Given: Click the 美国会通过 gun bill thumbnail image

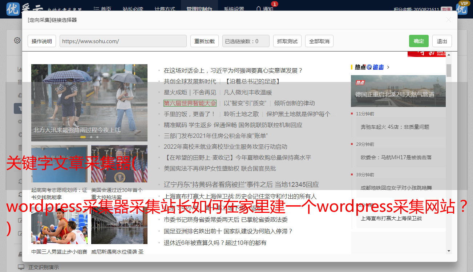Looking at the screenshot, I should tap(119, 164).
